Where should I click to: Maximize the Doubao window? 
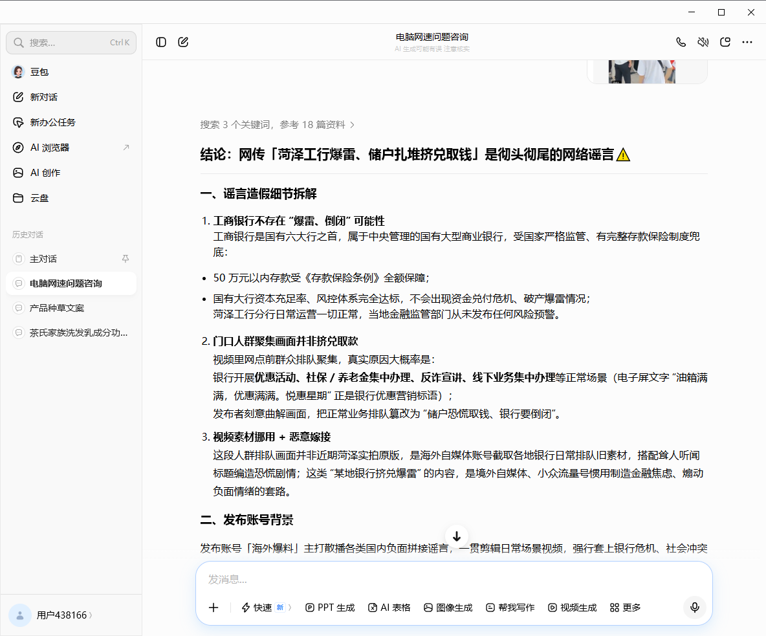721,12
